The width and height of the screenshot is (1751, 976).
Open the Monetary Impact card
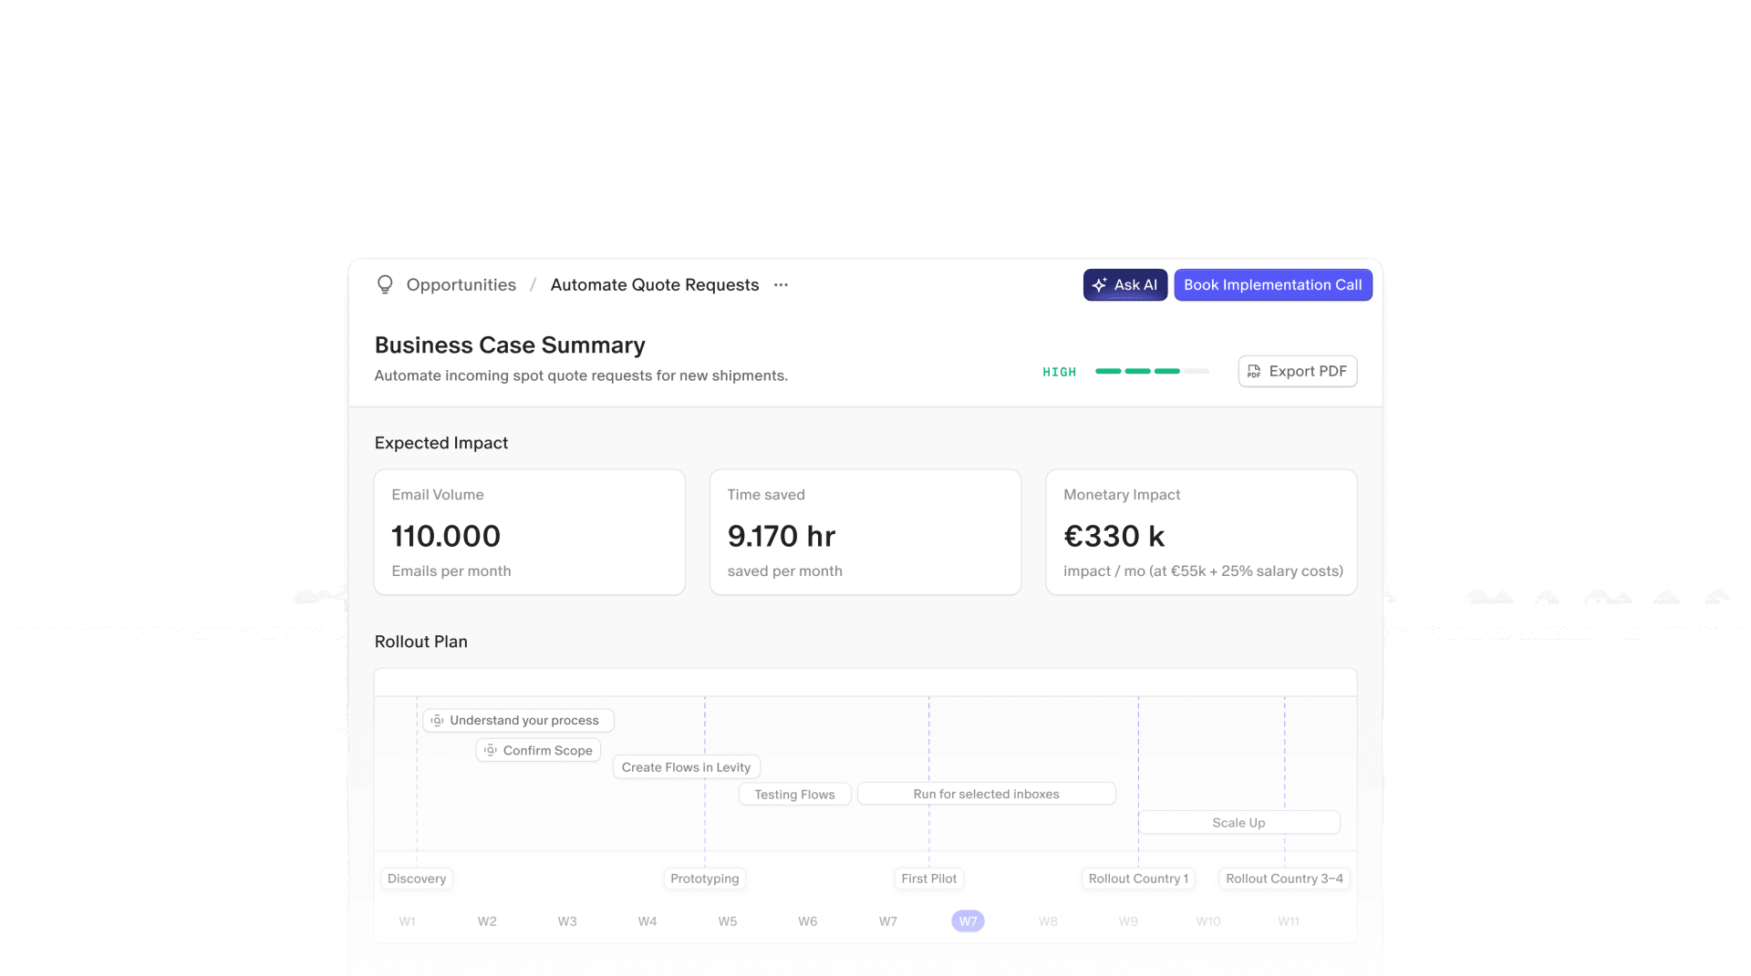point(1201,532)
